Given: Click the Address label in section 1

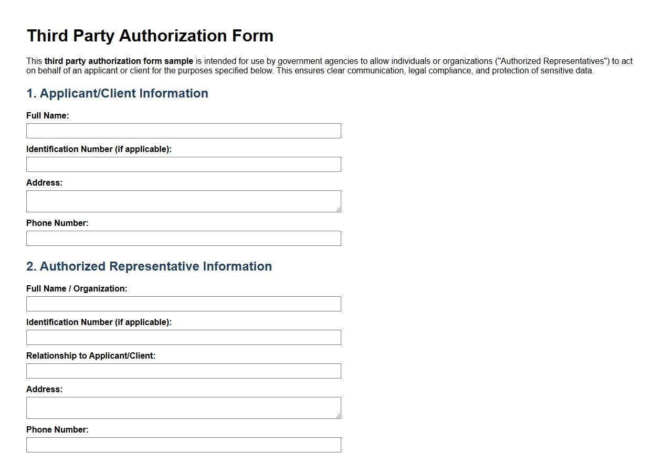Looking at the screenshot, I should tap(44, 182).
